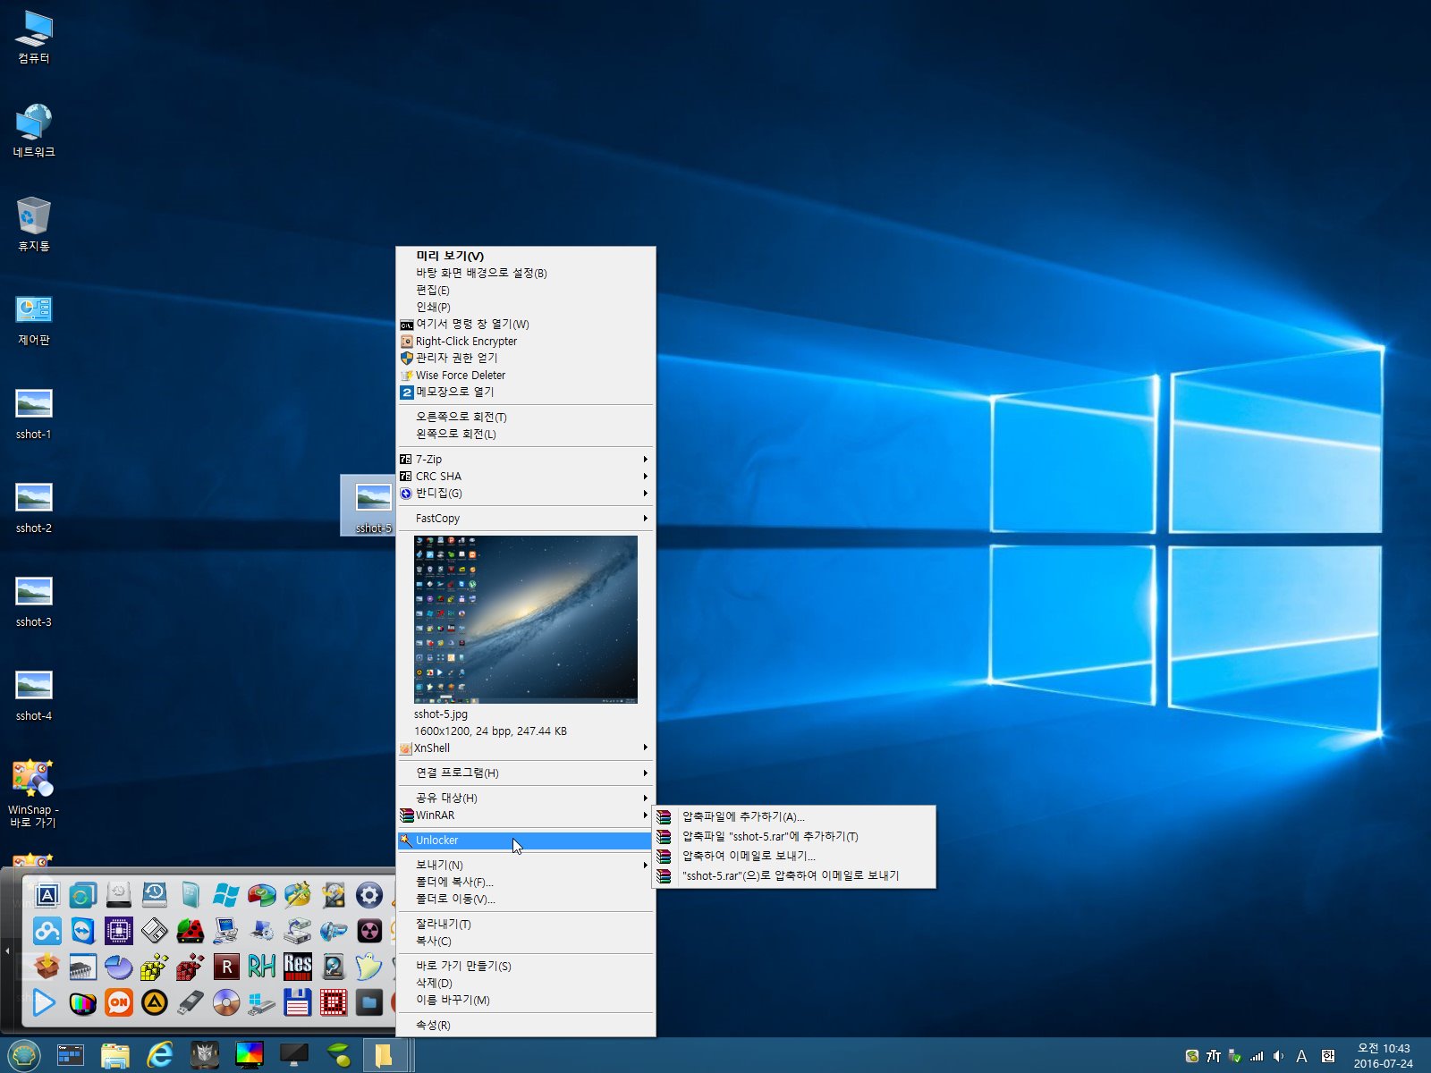Image resolution: width=1431 pixels, height=1073 pixels.
Task: Open the File Explorer taskbar icon
Action: 115,1055
